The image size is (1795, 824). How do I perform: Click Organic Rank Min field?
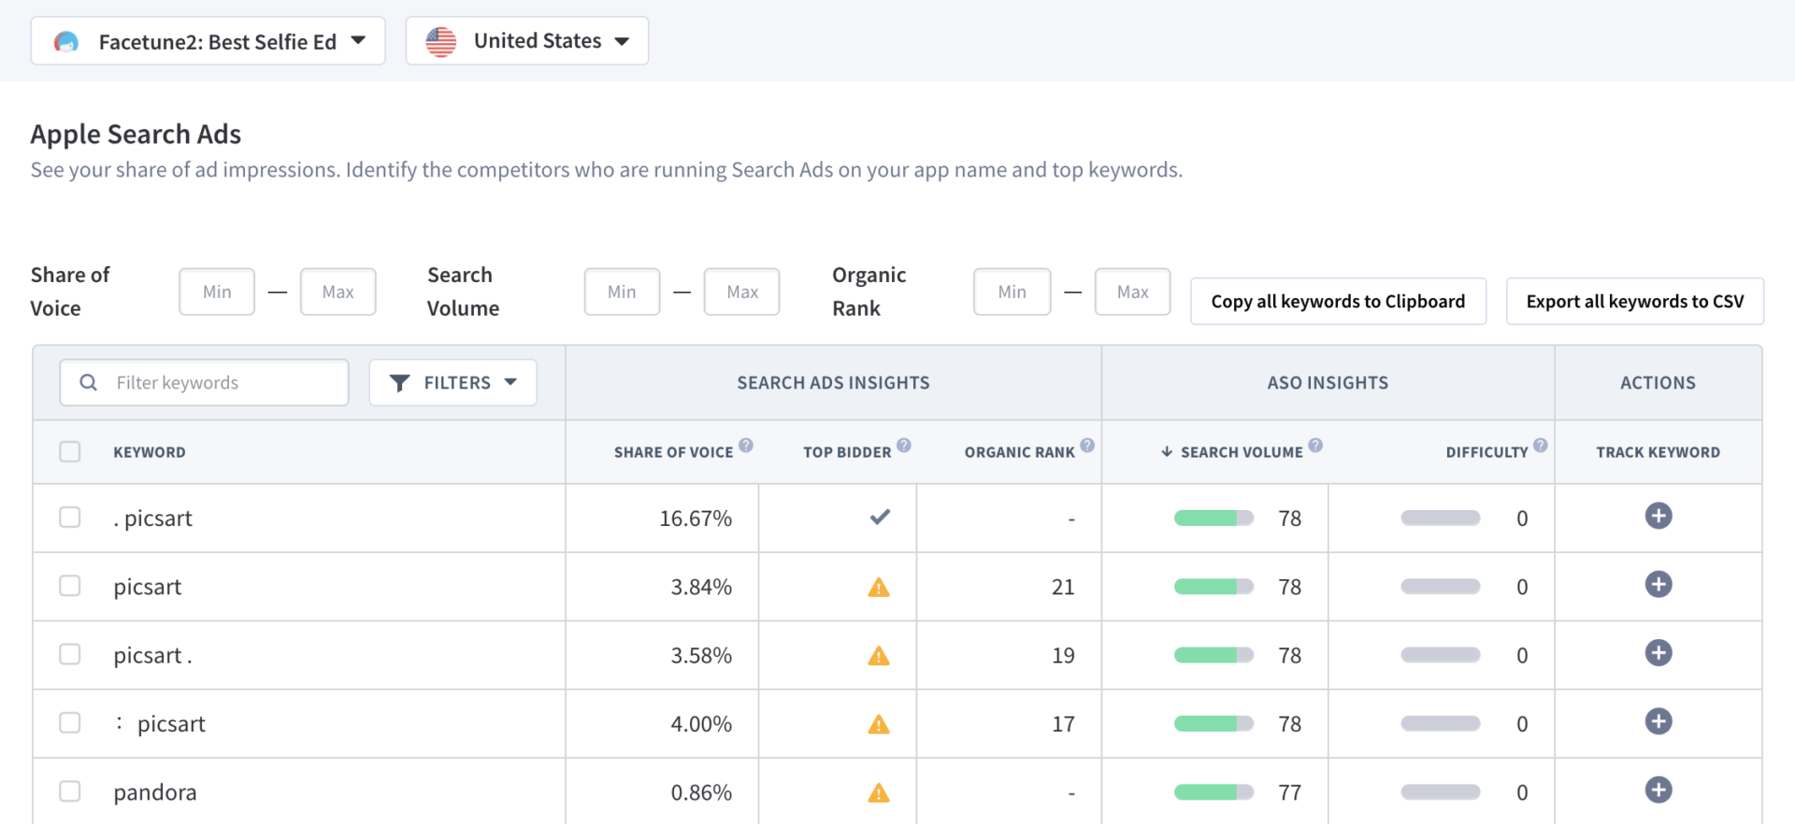(1012, 291)
